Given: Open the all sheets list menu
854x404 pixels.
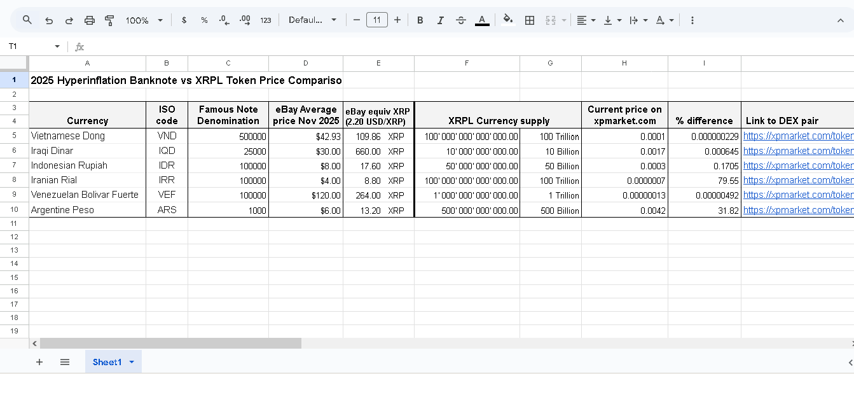Looking at the screenshot, I should tap(65, 362).
